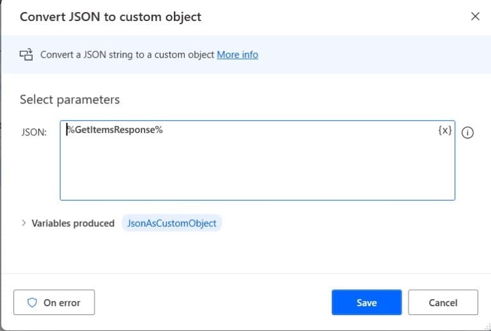This screenshot has height=331, width=491.
Task: Click the resize grip at dialog corner
Action: pos(487,327)
